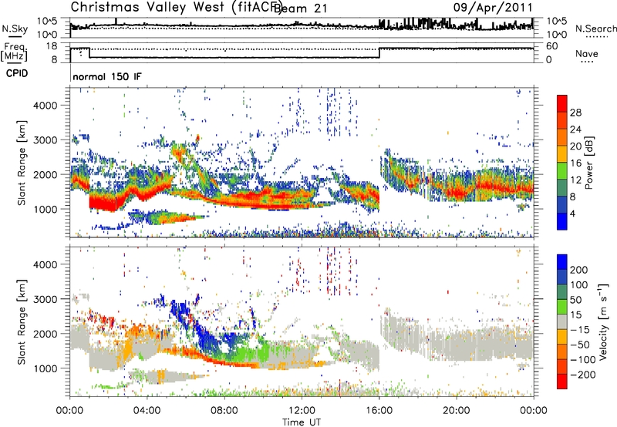
Task: Pick the gray ±15 segment of the velocity colorbar
Action: [x=562, y=321]
